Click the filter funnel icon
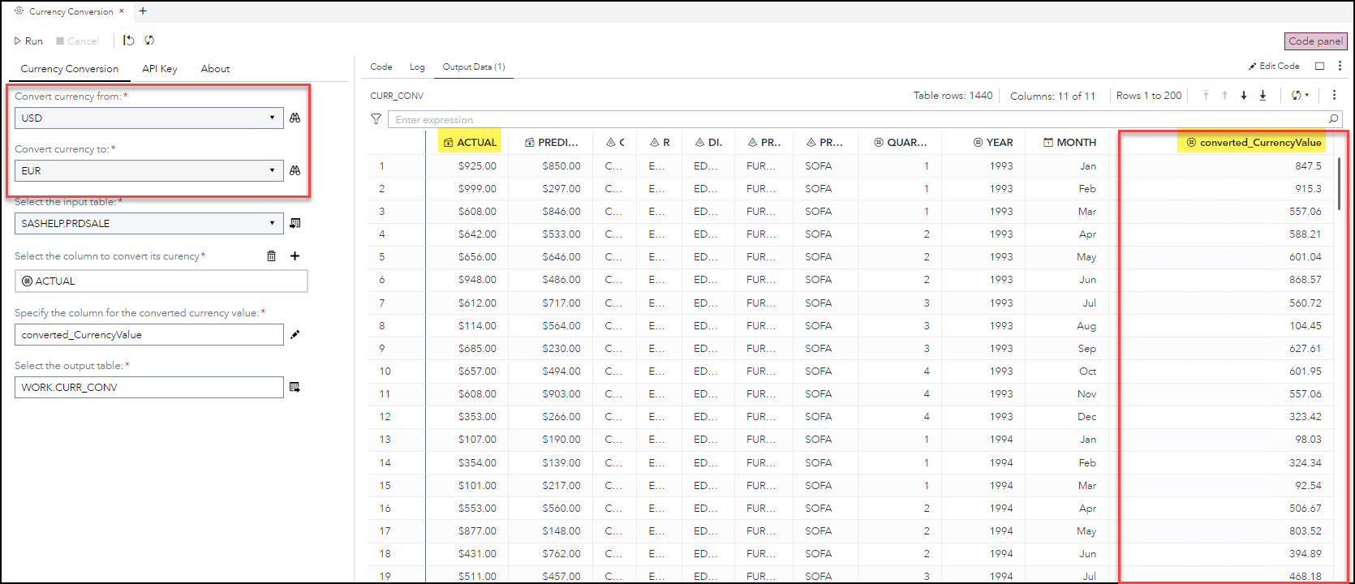The image size is (1355, 584). pyautogui.click(x=376, y=119)
